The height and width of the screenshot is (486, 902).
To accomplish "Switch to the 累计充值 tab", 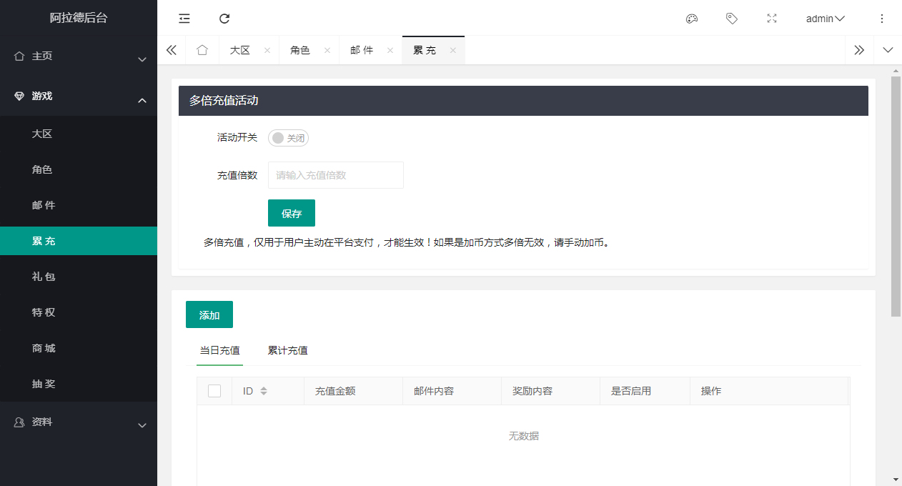I will point(287,350).
